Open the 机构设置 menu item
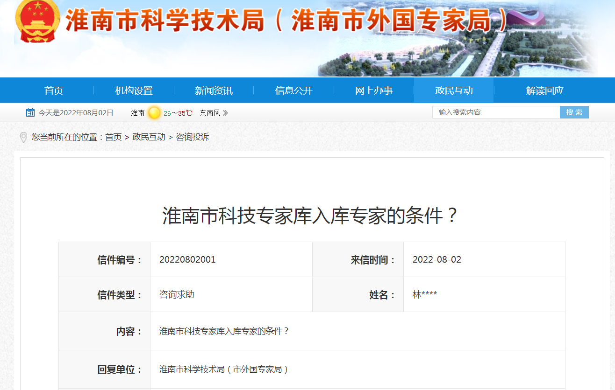615x390 pixels. tap(134, 91)
